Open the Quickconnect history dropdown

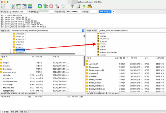(114, 12)
